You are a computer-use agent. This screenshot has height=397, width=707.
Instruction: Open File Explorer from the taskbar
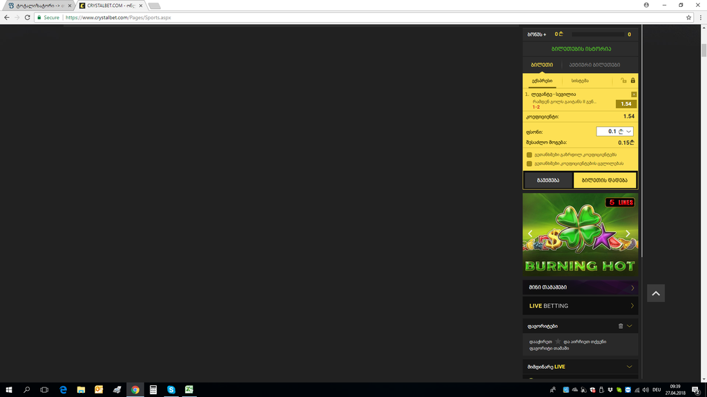81,390
